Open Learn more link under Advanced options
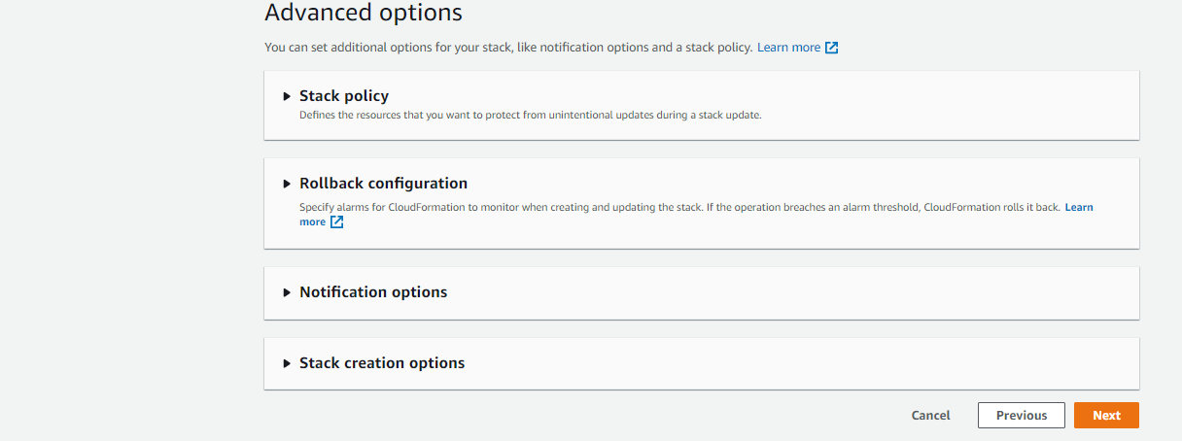 pos(788,48)
